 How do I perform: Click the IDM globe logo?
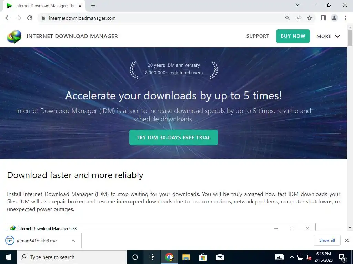pyautogui.click(x=14, y=36)
